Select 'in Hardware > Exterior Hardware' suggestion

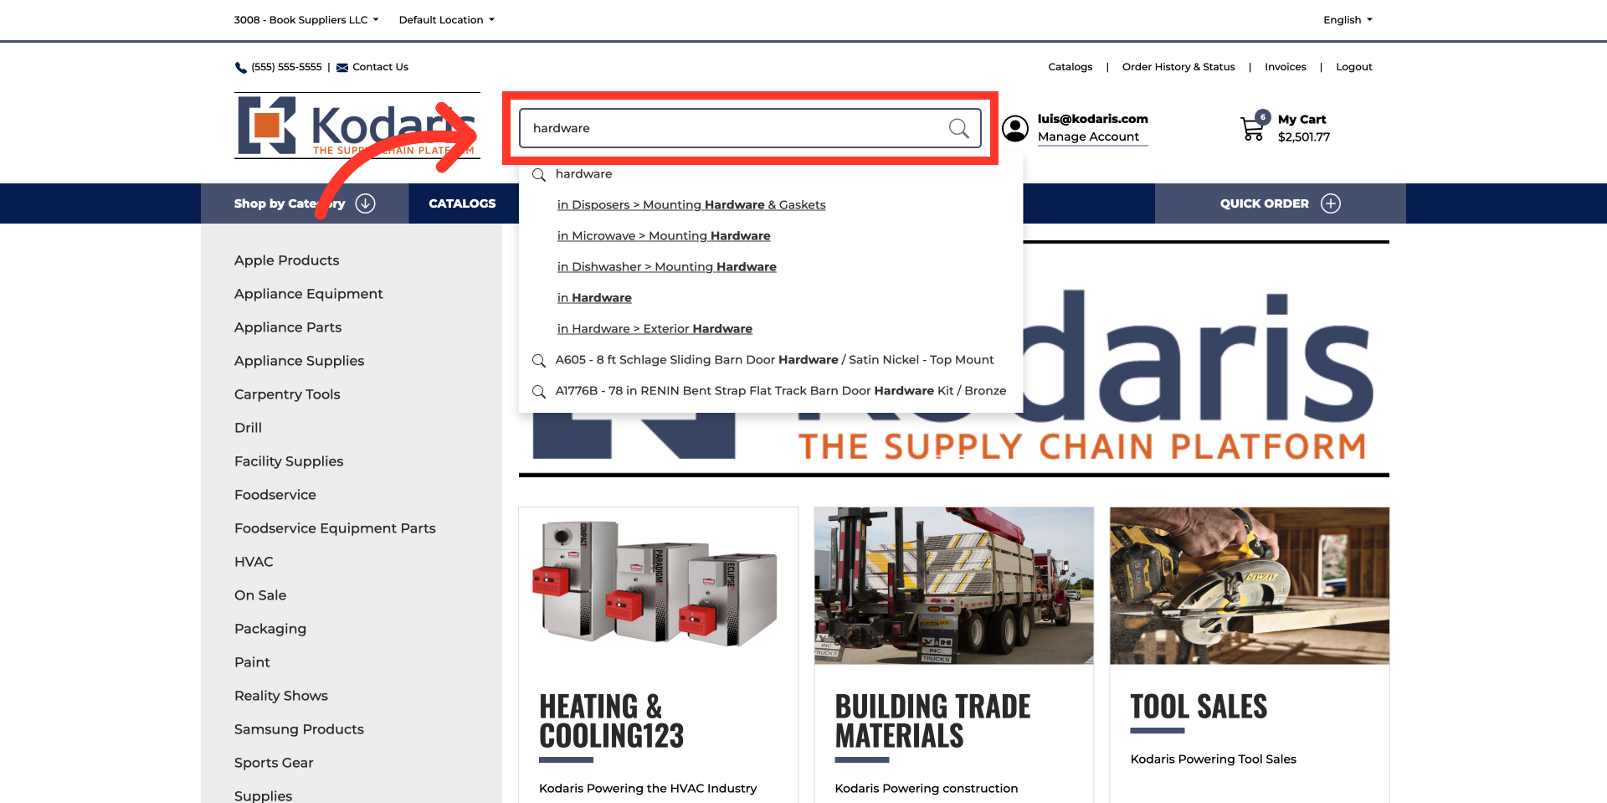(655, 329)
